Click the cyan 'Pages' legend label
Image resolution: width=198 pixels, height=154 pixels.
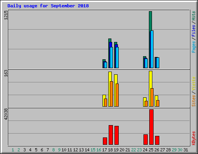(x=193, y=47)
